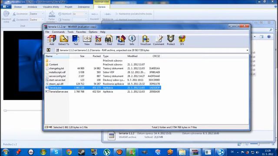
Task: Run VirusScan from the toolbar
Action: tap(146, 40)
